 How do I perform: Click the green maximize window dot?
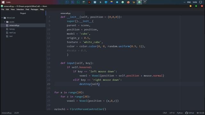coord(196,6)
